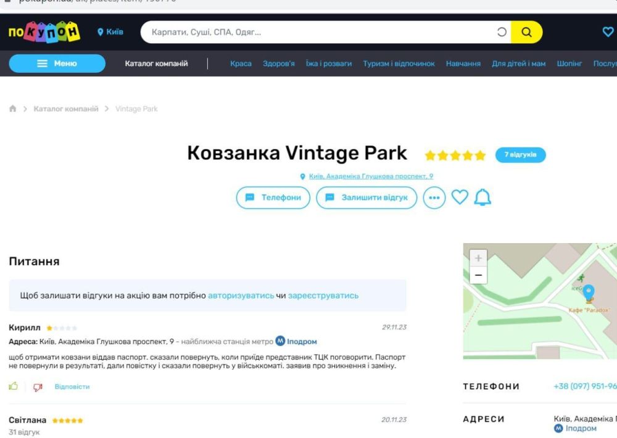
Task: Click the Pokupon logo
Action: click(x=44, y=32)
